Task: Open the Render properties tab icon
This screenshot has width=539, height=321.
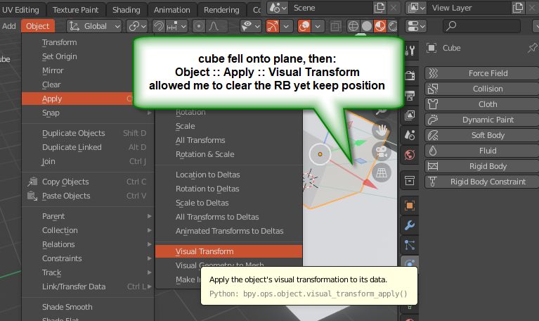Action: point(410,75)
